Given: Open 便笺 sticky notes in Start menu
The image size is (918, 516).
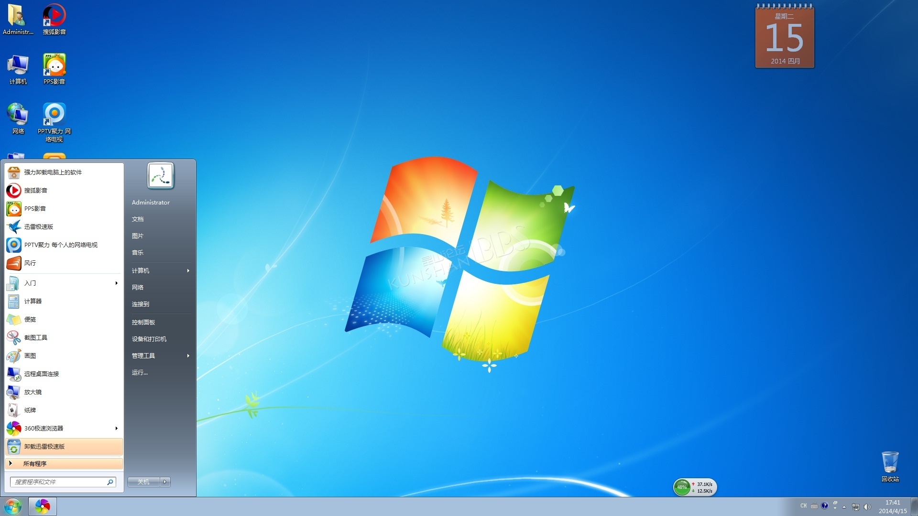Looking at the screenshot, I should (x=64, y=320).
